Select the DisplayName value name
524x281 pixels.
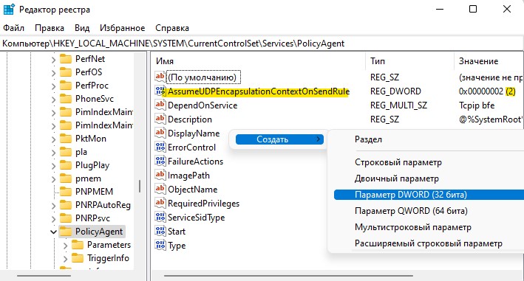pos(194,133)
